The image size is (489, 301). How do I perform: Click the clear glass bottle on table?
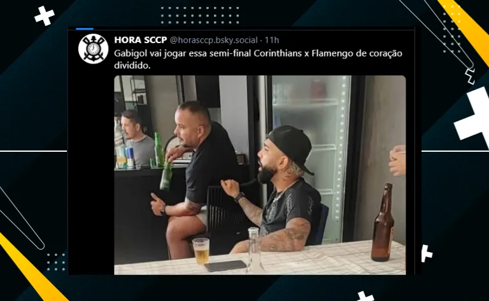254,250
